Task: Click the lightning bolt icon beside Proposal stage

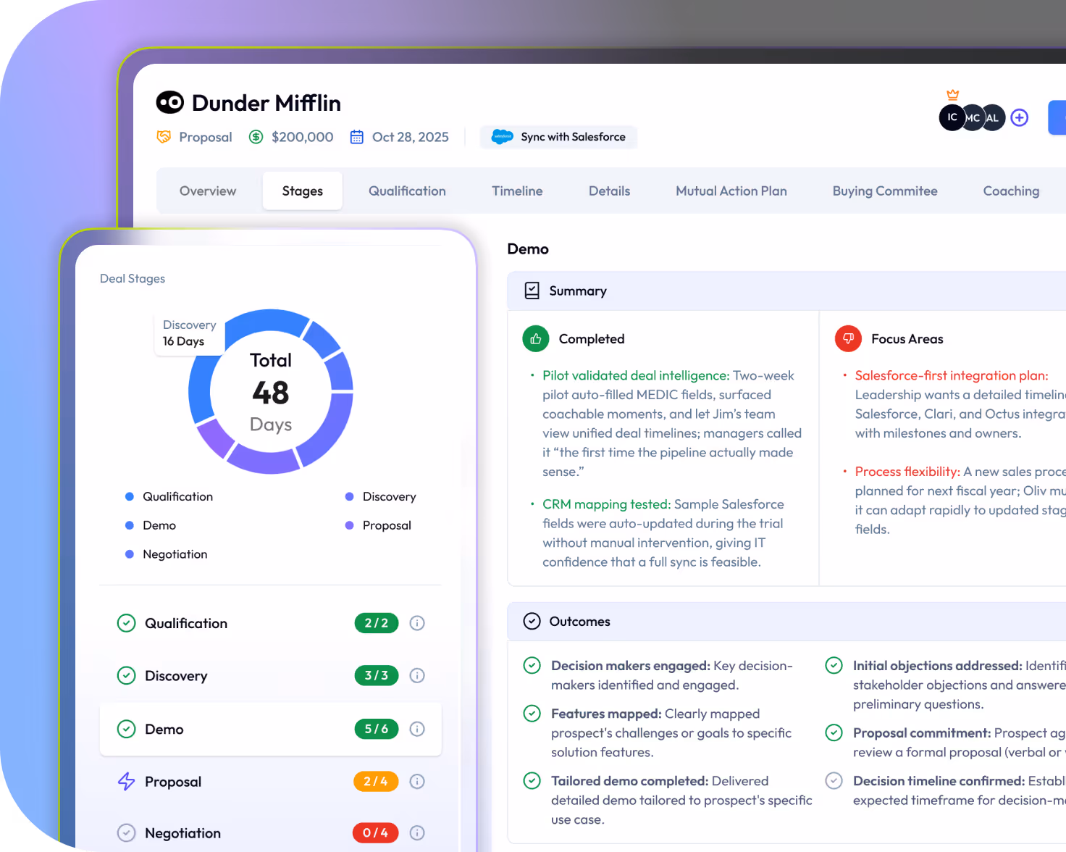Action: click(x=126, y=782)
